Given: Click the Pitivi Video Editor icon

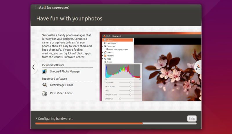Looking at the screenshot, I should (45, 93).
